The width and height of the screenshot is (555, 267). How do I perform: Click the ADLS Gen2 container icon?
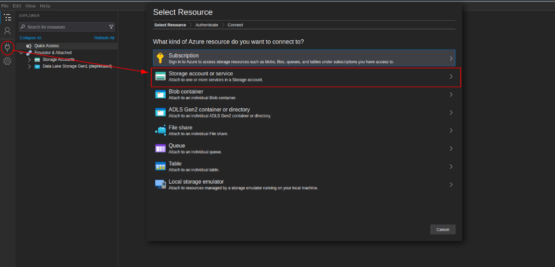tap(160, 112)
